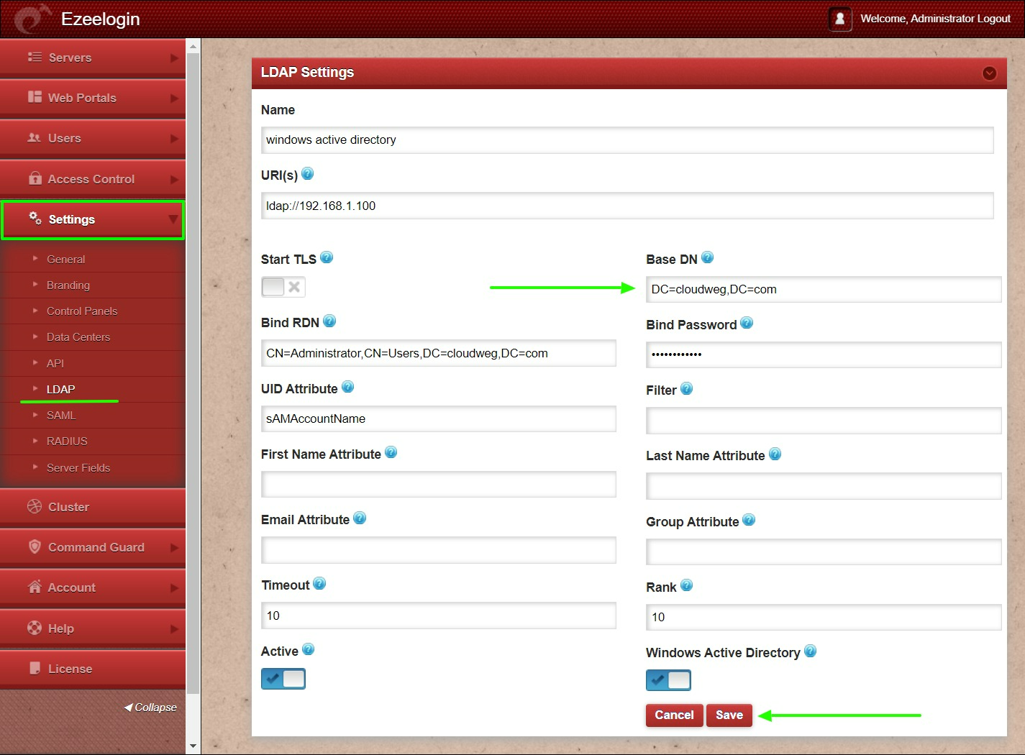This screenshot has height=755, width=1025.
Task: Click the Filter help icon
Action: [687, 388]
